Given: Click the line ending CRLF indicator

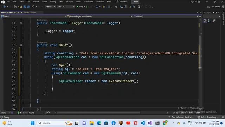Looking at the screenshot, I should (x=198, y=113).
